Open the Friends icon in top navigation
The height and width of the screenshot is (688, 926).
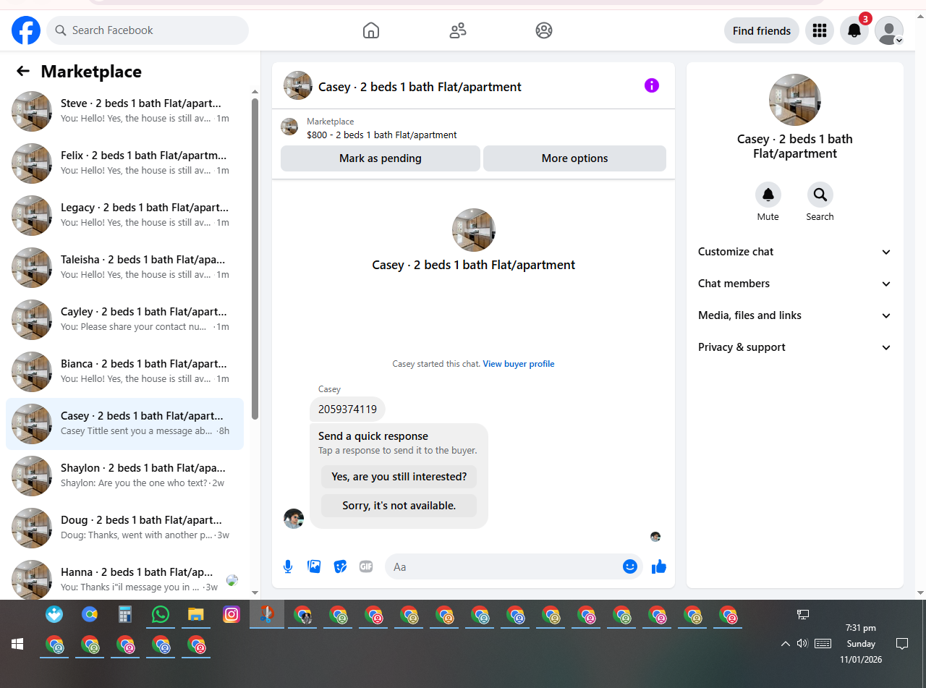click(457, 30)
